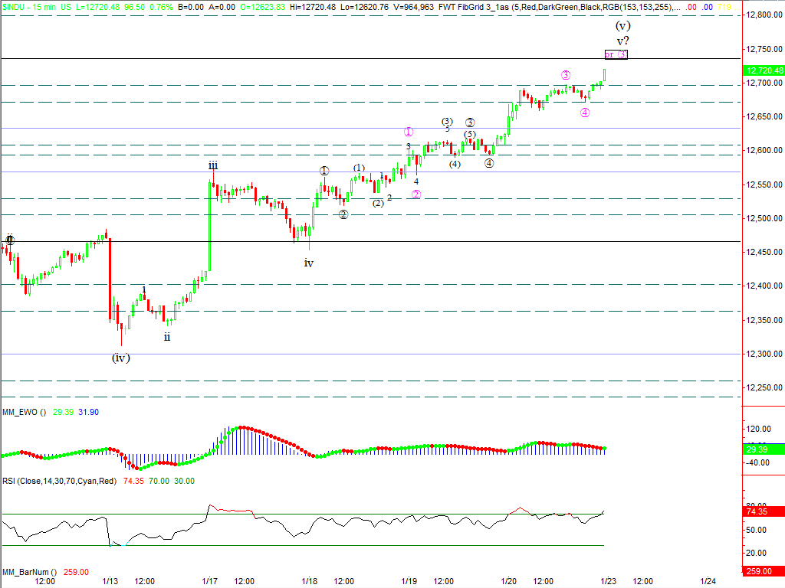Screen dimensions: 785x588
Task: Select the "(v)" wave label at top
Action: (x=623, y=24)
